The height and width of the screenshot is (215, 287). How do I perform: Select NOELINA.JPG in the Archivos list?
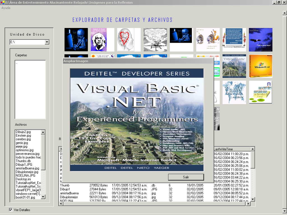click(x=26, y=176)
